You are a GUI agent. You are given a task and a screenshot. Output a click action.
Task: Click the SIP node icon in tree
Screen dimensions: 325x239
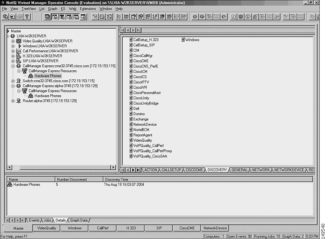point(19,61)
